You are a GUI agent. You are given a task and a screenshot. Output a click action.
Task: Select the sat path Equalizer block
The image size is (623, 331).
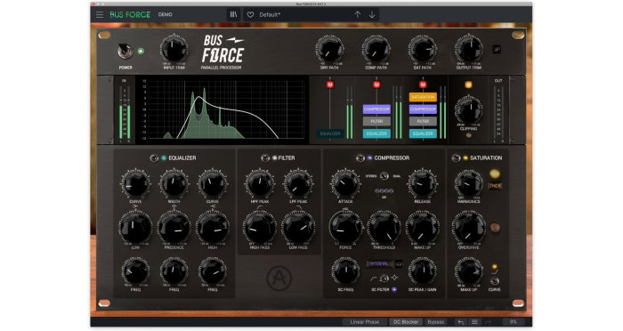423,133
